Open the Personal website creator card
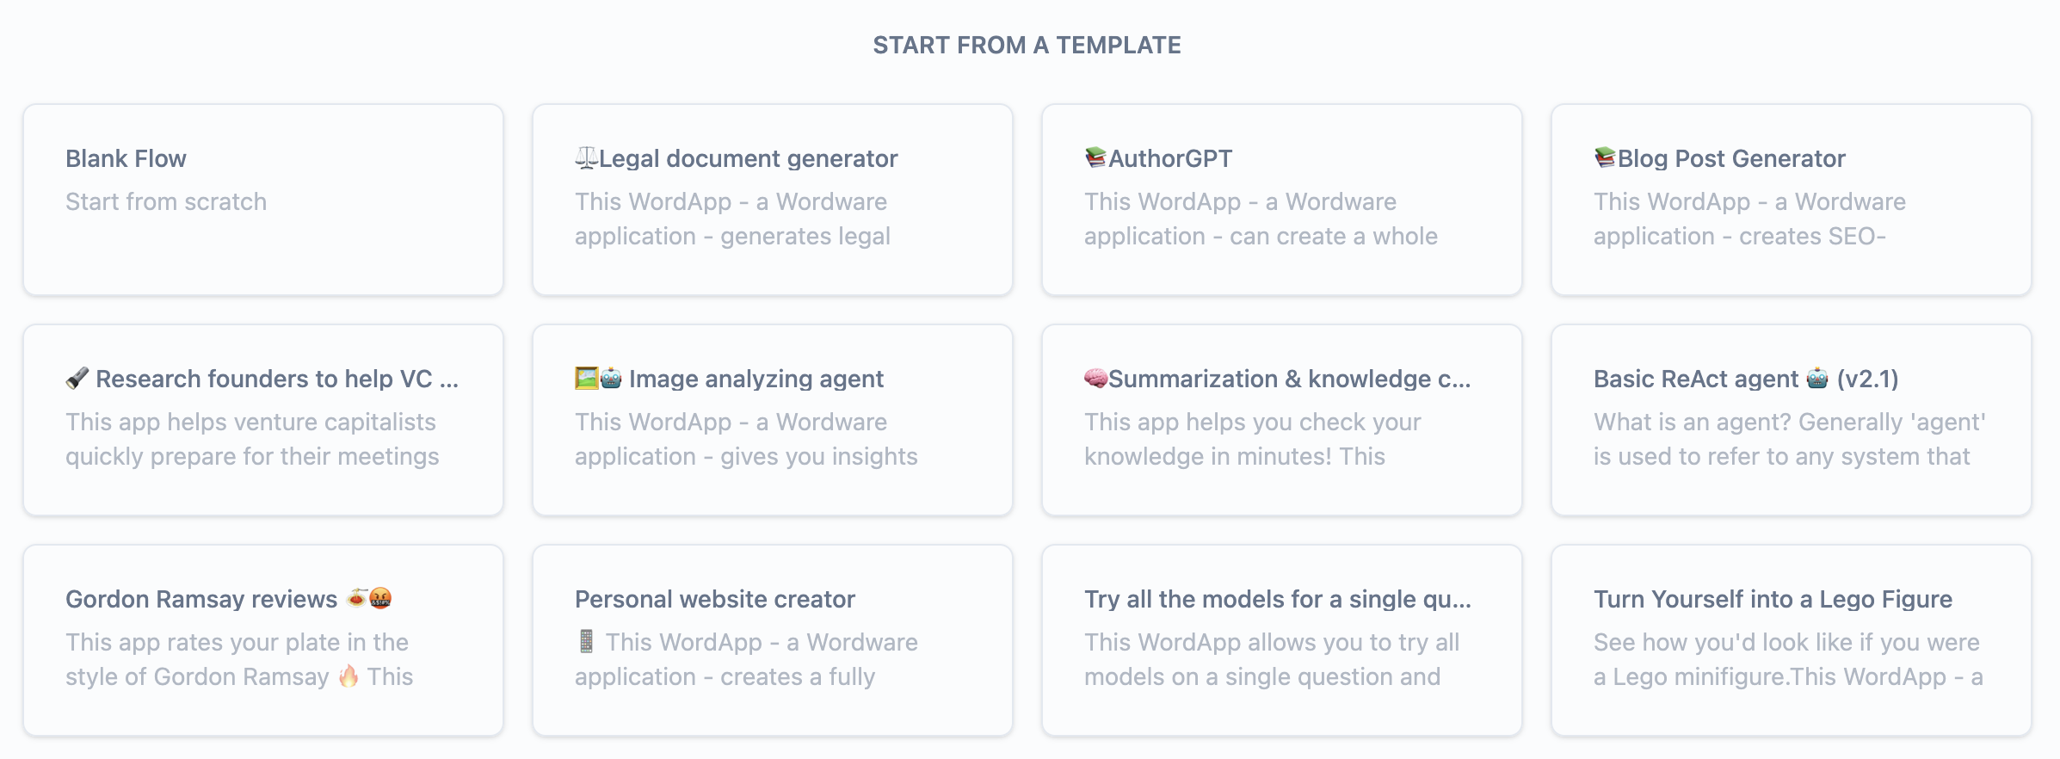This screenshot has height=759, width=2060. coord(772,639)
